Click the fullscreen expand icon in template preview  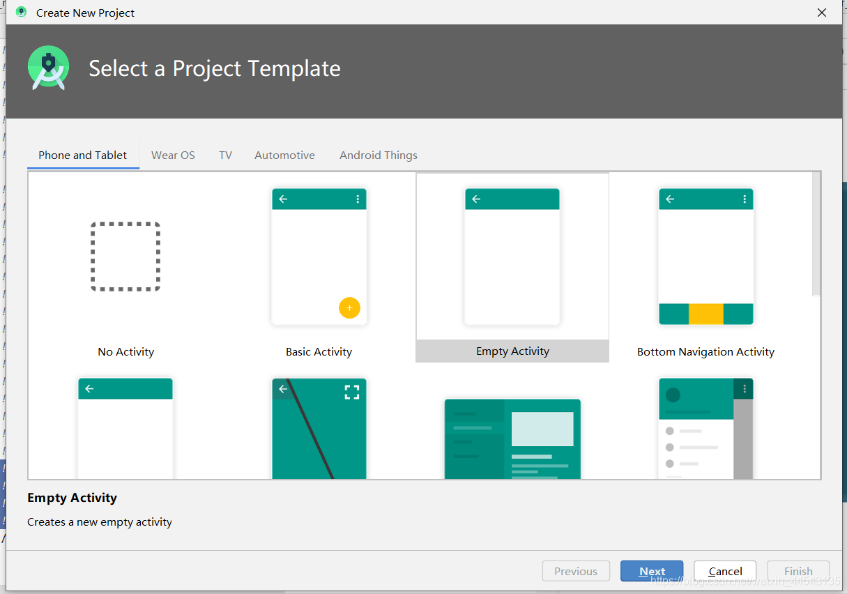tap(352, 392)
